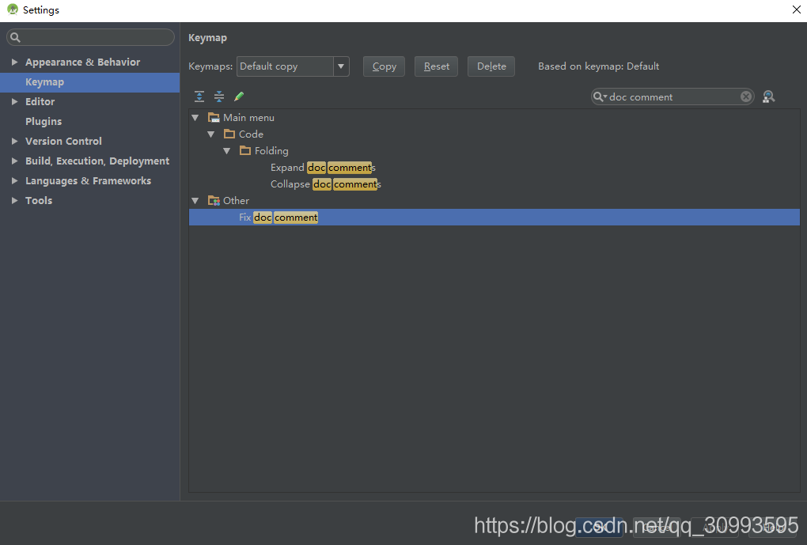This screenshot has height=545, width=807.
Task: Select Collapse doc comments action
Action: [x=326, y=184]
